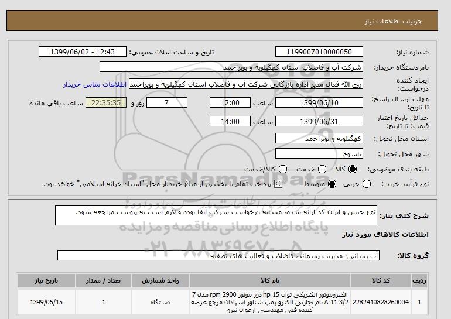Click the نام دستگاه خریدار label
Screen dimensions: 451x319
click(401, 67)
